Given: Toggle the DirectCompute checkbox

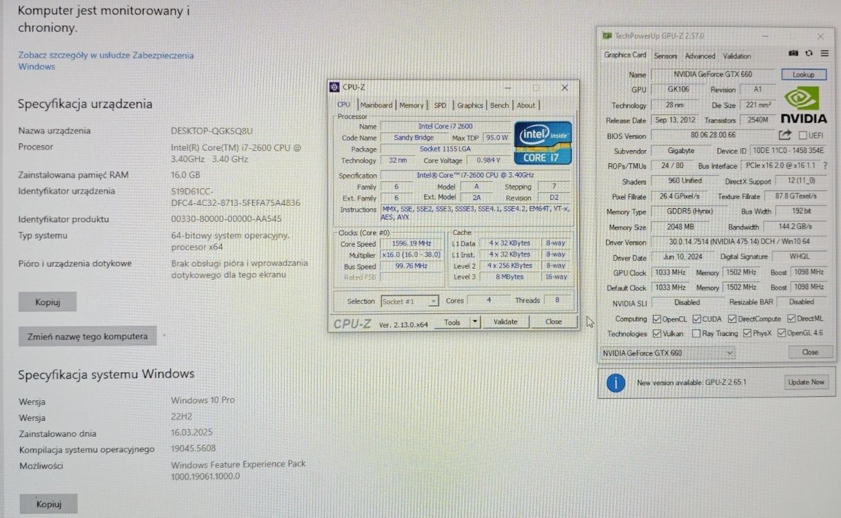Looking at the screenshot, I should pos(732,319).
